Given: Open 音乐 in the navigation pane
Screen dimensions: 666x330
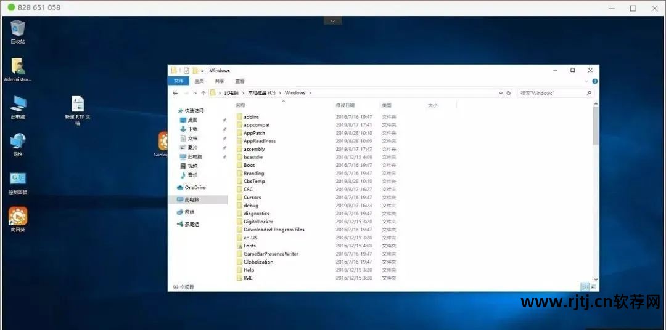Looking at the screenshot, I should (x=189, y=175).
